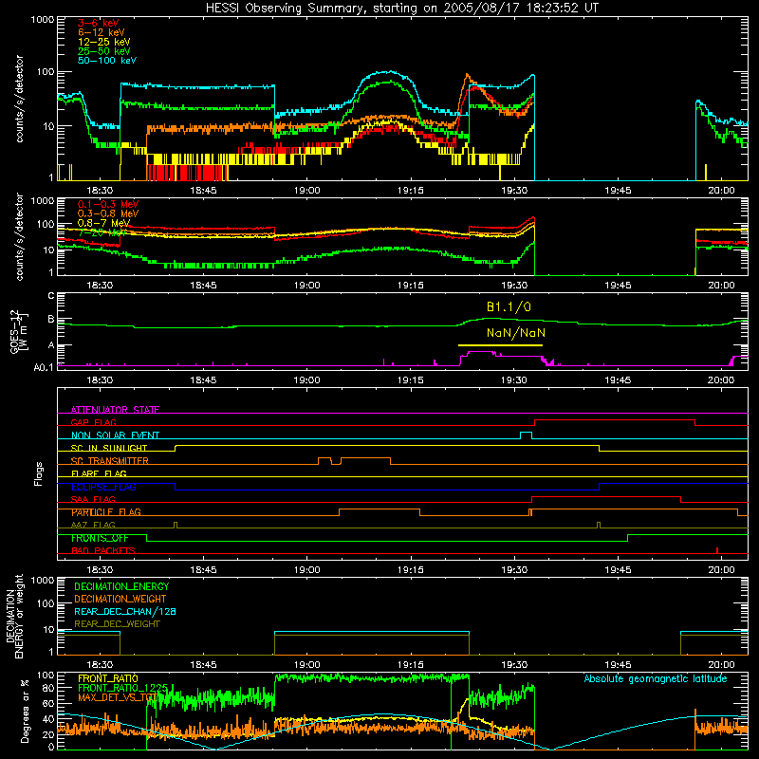Click the 19:15 tick label beneath the MeV panel
The image size is (759, 759).
point(411,286)
